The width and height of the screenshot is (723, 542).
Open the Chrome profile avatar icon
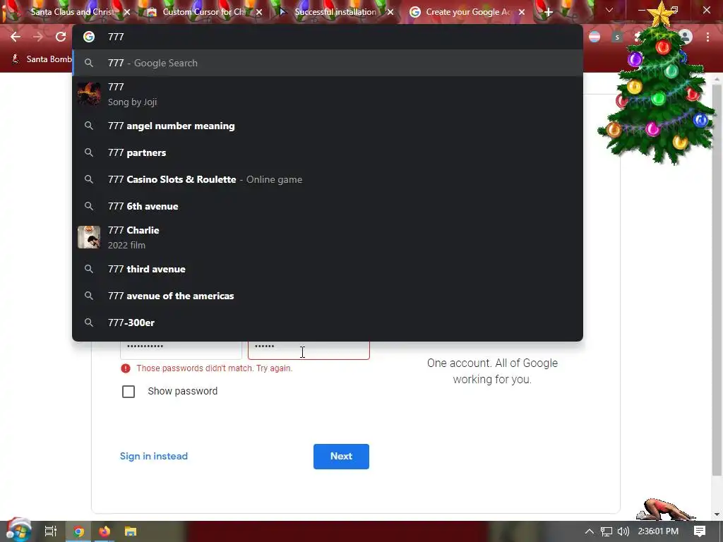coord(686,37)
